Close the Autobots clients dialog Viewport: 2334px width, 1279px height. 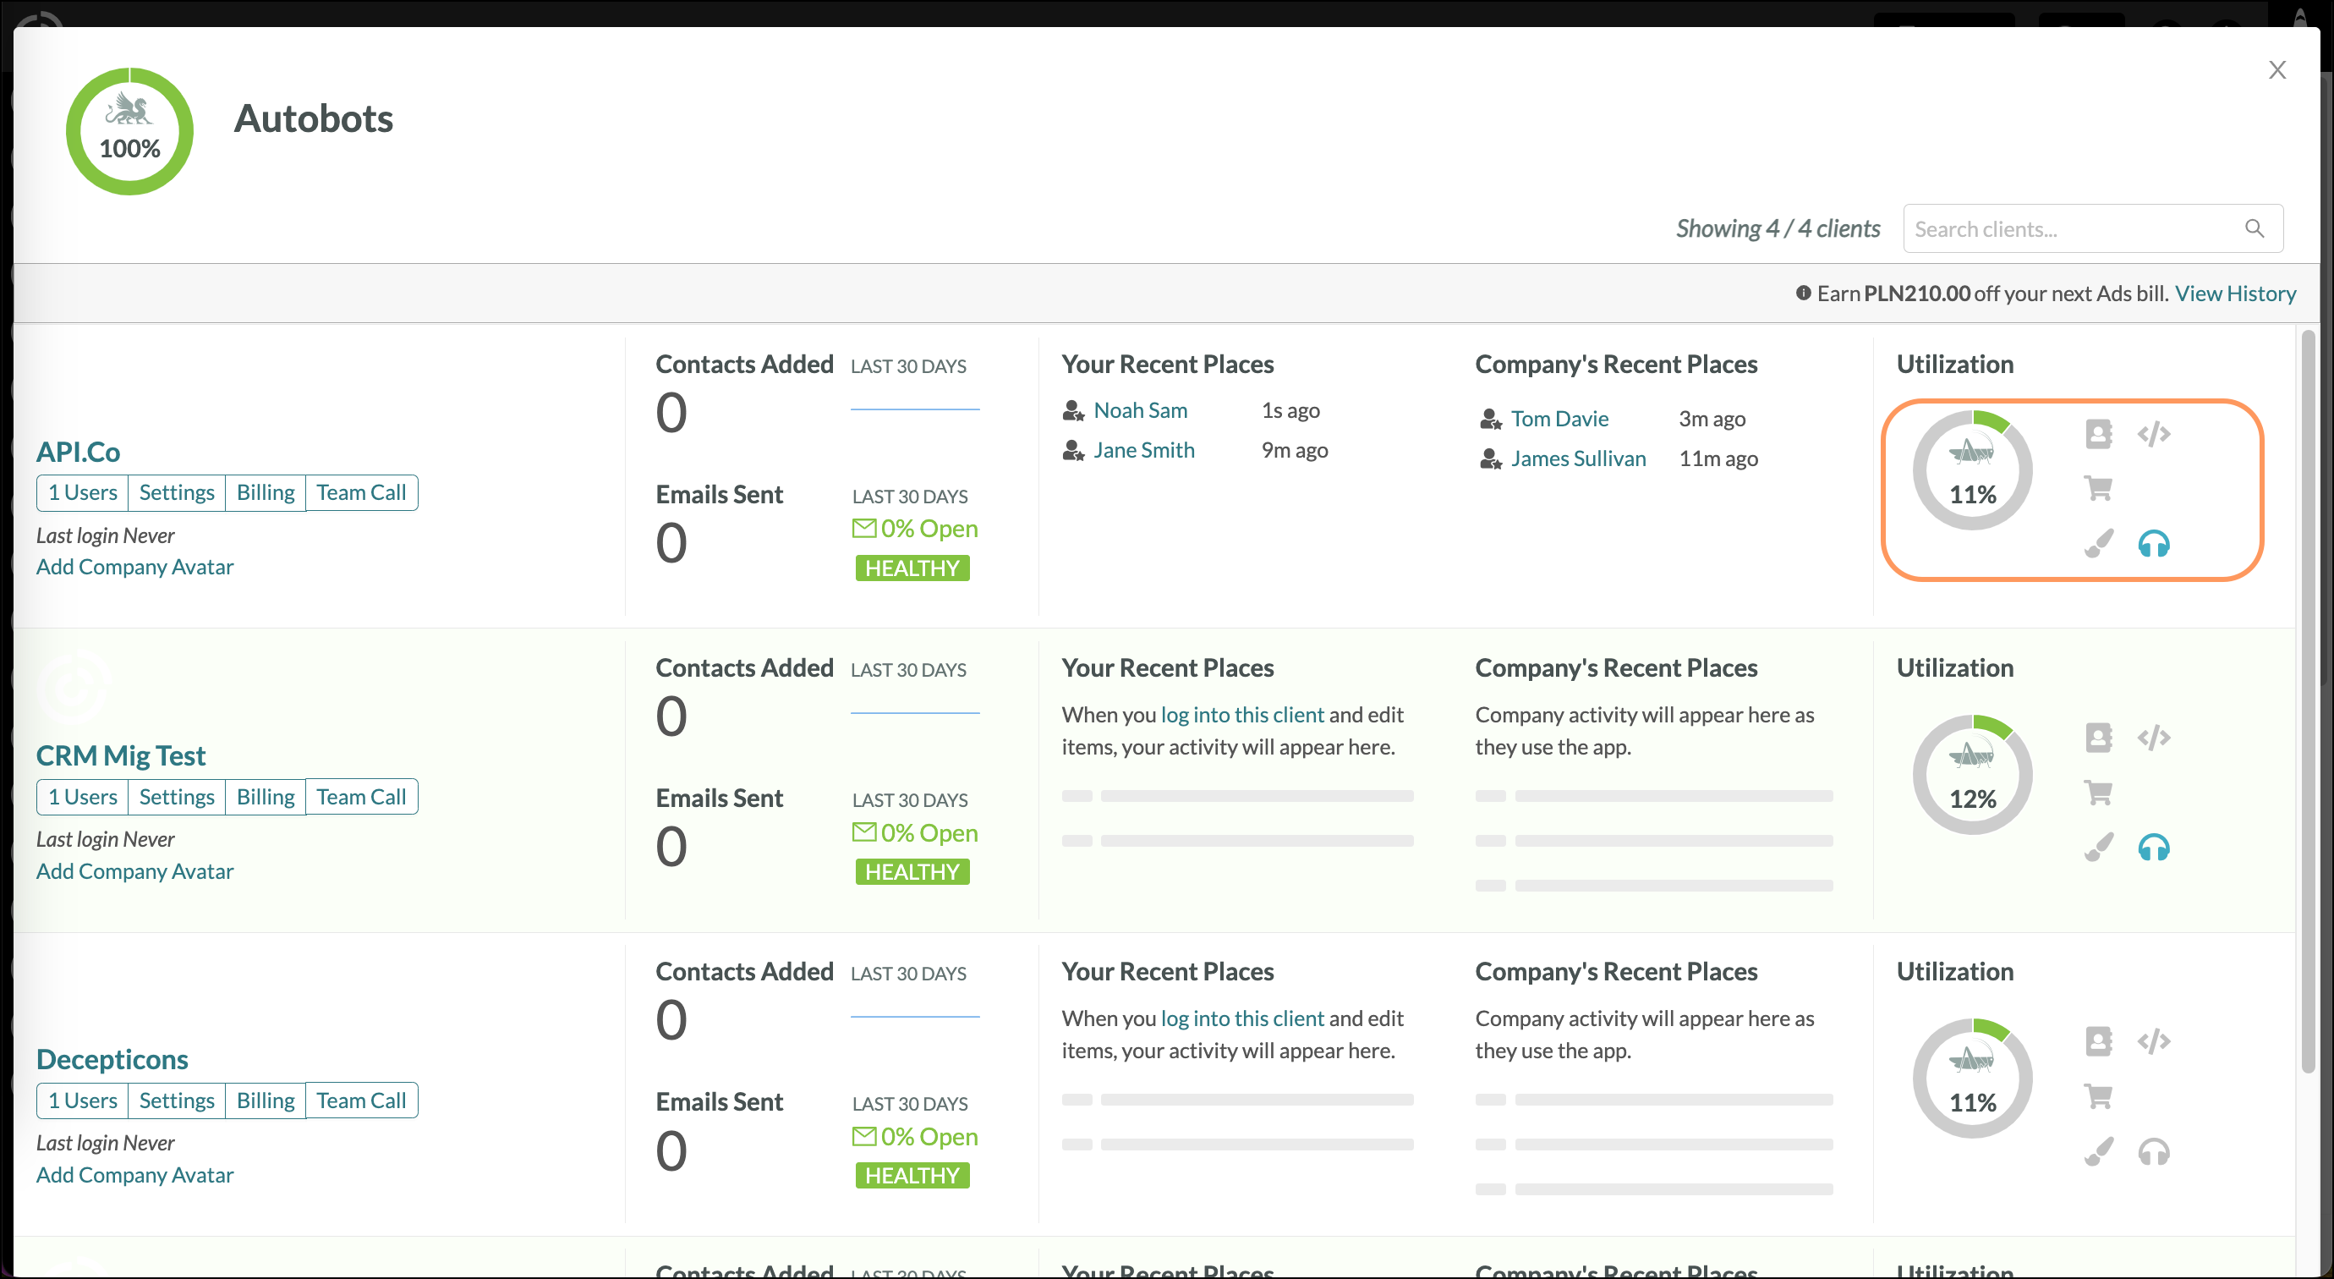pos(2276,70)
